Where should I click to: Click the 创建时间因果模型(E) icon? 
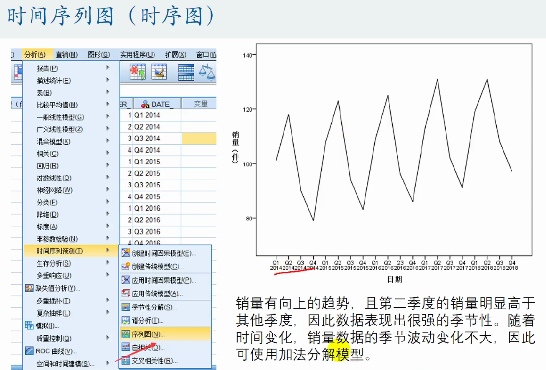click(x=126, y=253)
